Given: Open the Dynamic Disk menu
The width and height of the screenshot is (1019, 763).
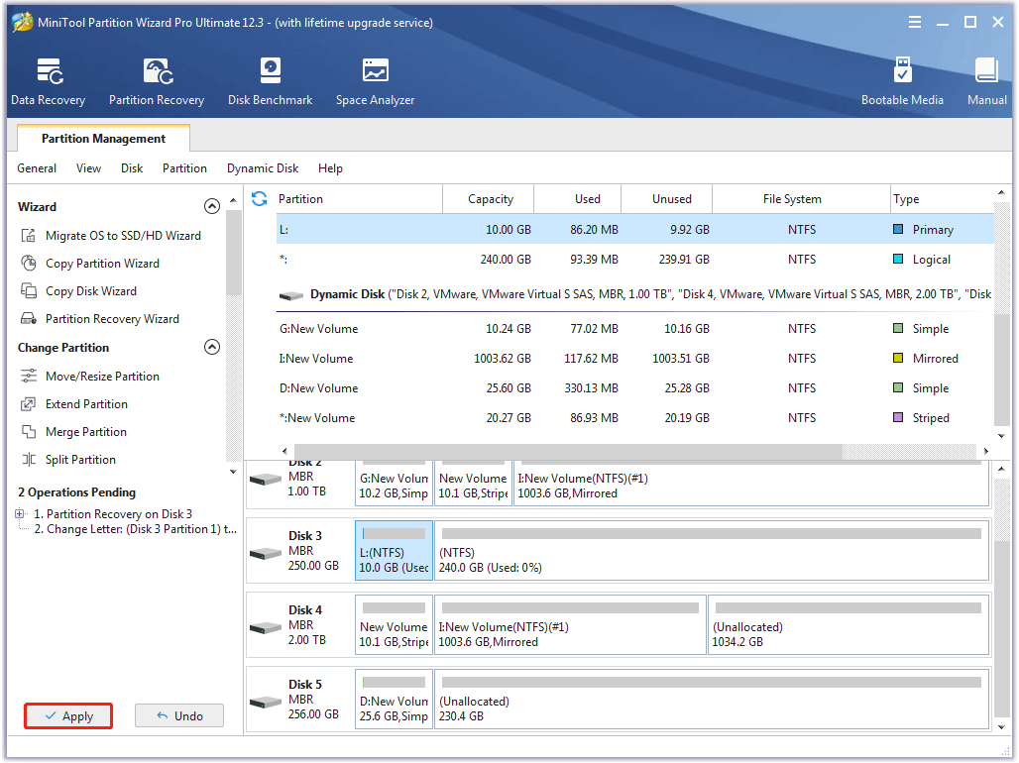Looking at the screenshot, I should click(x=262, y=168).
